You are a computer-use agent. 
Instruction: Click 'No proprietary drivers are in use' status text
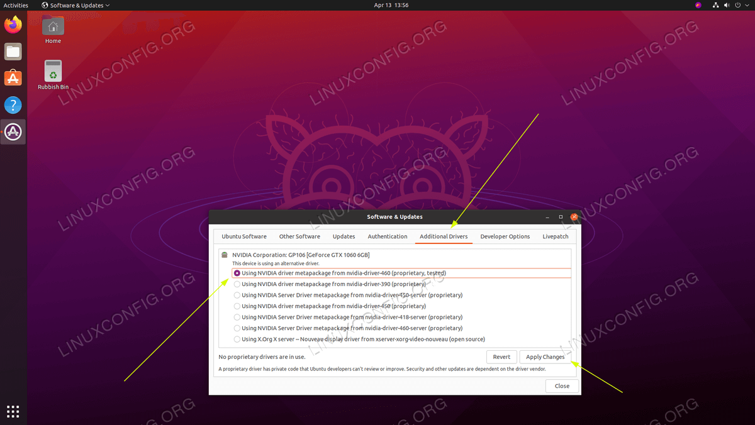point(262,357)
